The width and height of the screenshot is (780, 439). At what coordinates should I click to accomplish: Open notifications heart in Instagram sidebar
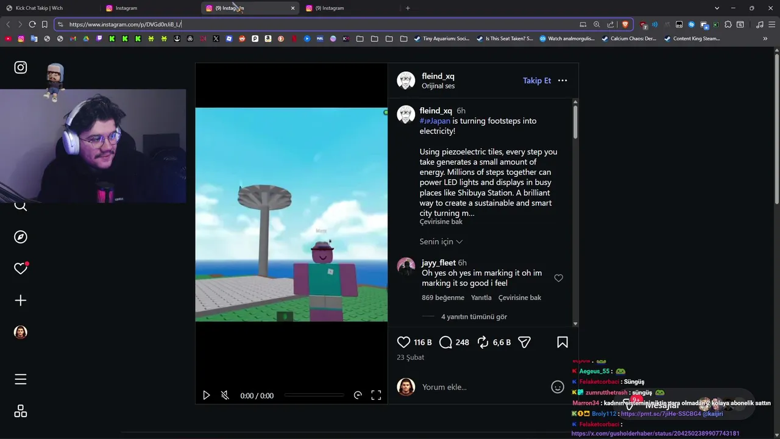pyautogui.click(x=21, y=268)
